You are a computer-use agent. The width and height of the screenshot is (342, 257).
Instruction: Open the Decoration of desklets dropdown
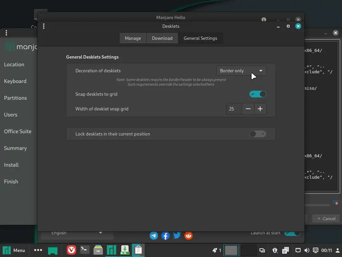pos(241,71)
